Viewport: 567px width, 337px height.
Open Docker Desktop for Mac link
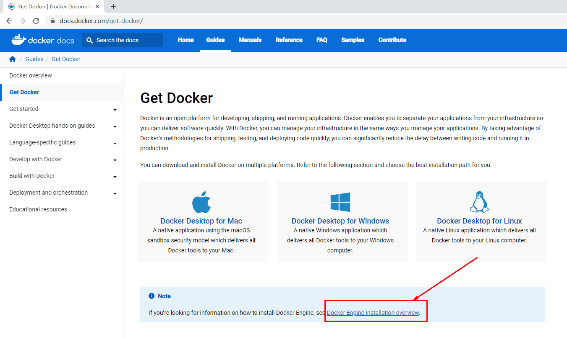coord(201,221)
